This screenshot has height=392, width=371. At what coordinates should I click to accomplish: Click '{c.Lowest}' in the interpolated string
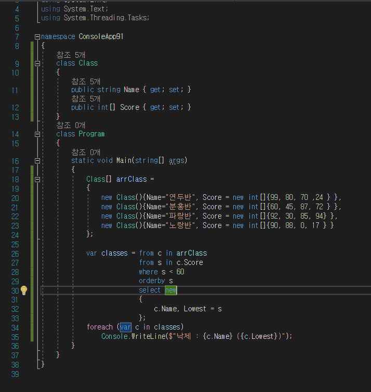point(259,336)
